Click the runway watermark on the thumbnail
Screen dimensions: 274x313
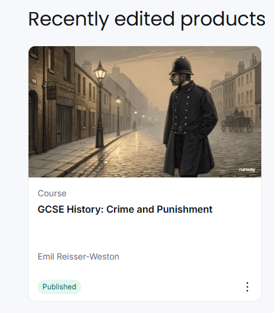pyautogui.click(x=247, y=170)
